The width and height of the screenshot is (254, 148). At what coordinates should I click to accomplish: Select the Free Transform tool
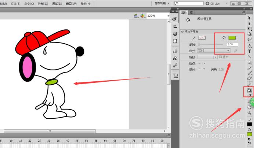(250, 29)
